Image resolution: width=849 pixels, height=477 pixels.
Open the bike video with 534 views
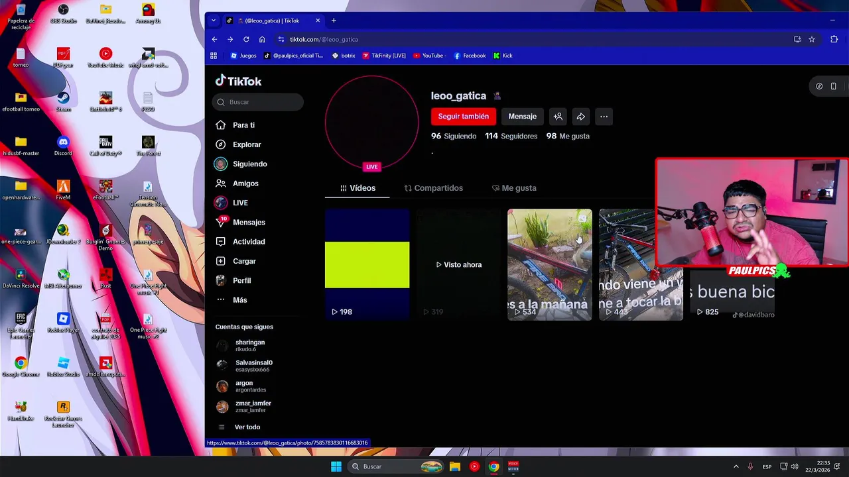[x=549, y=265]
